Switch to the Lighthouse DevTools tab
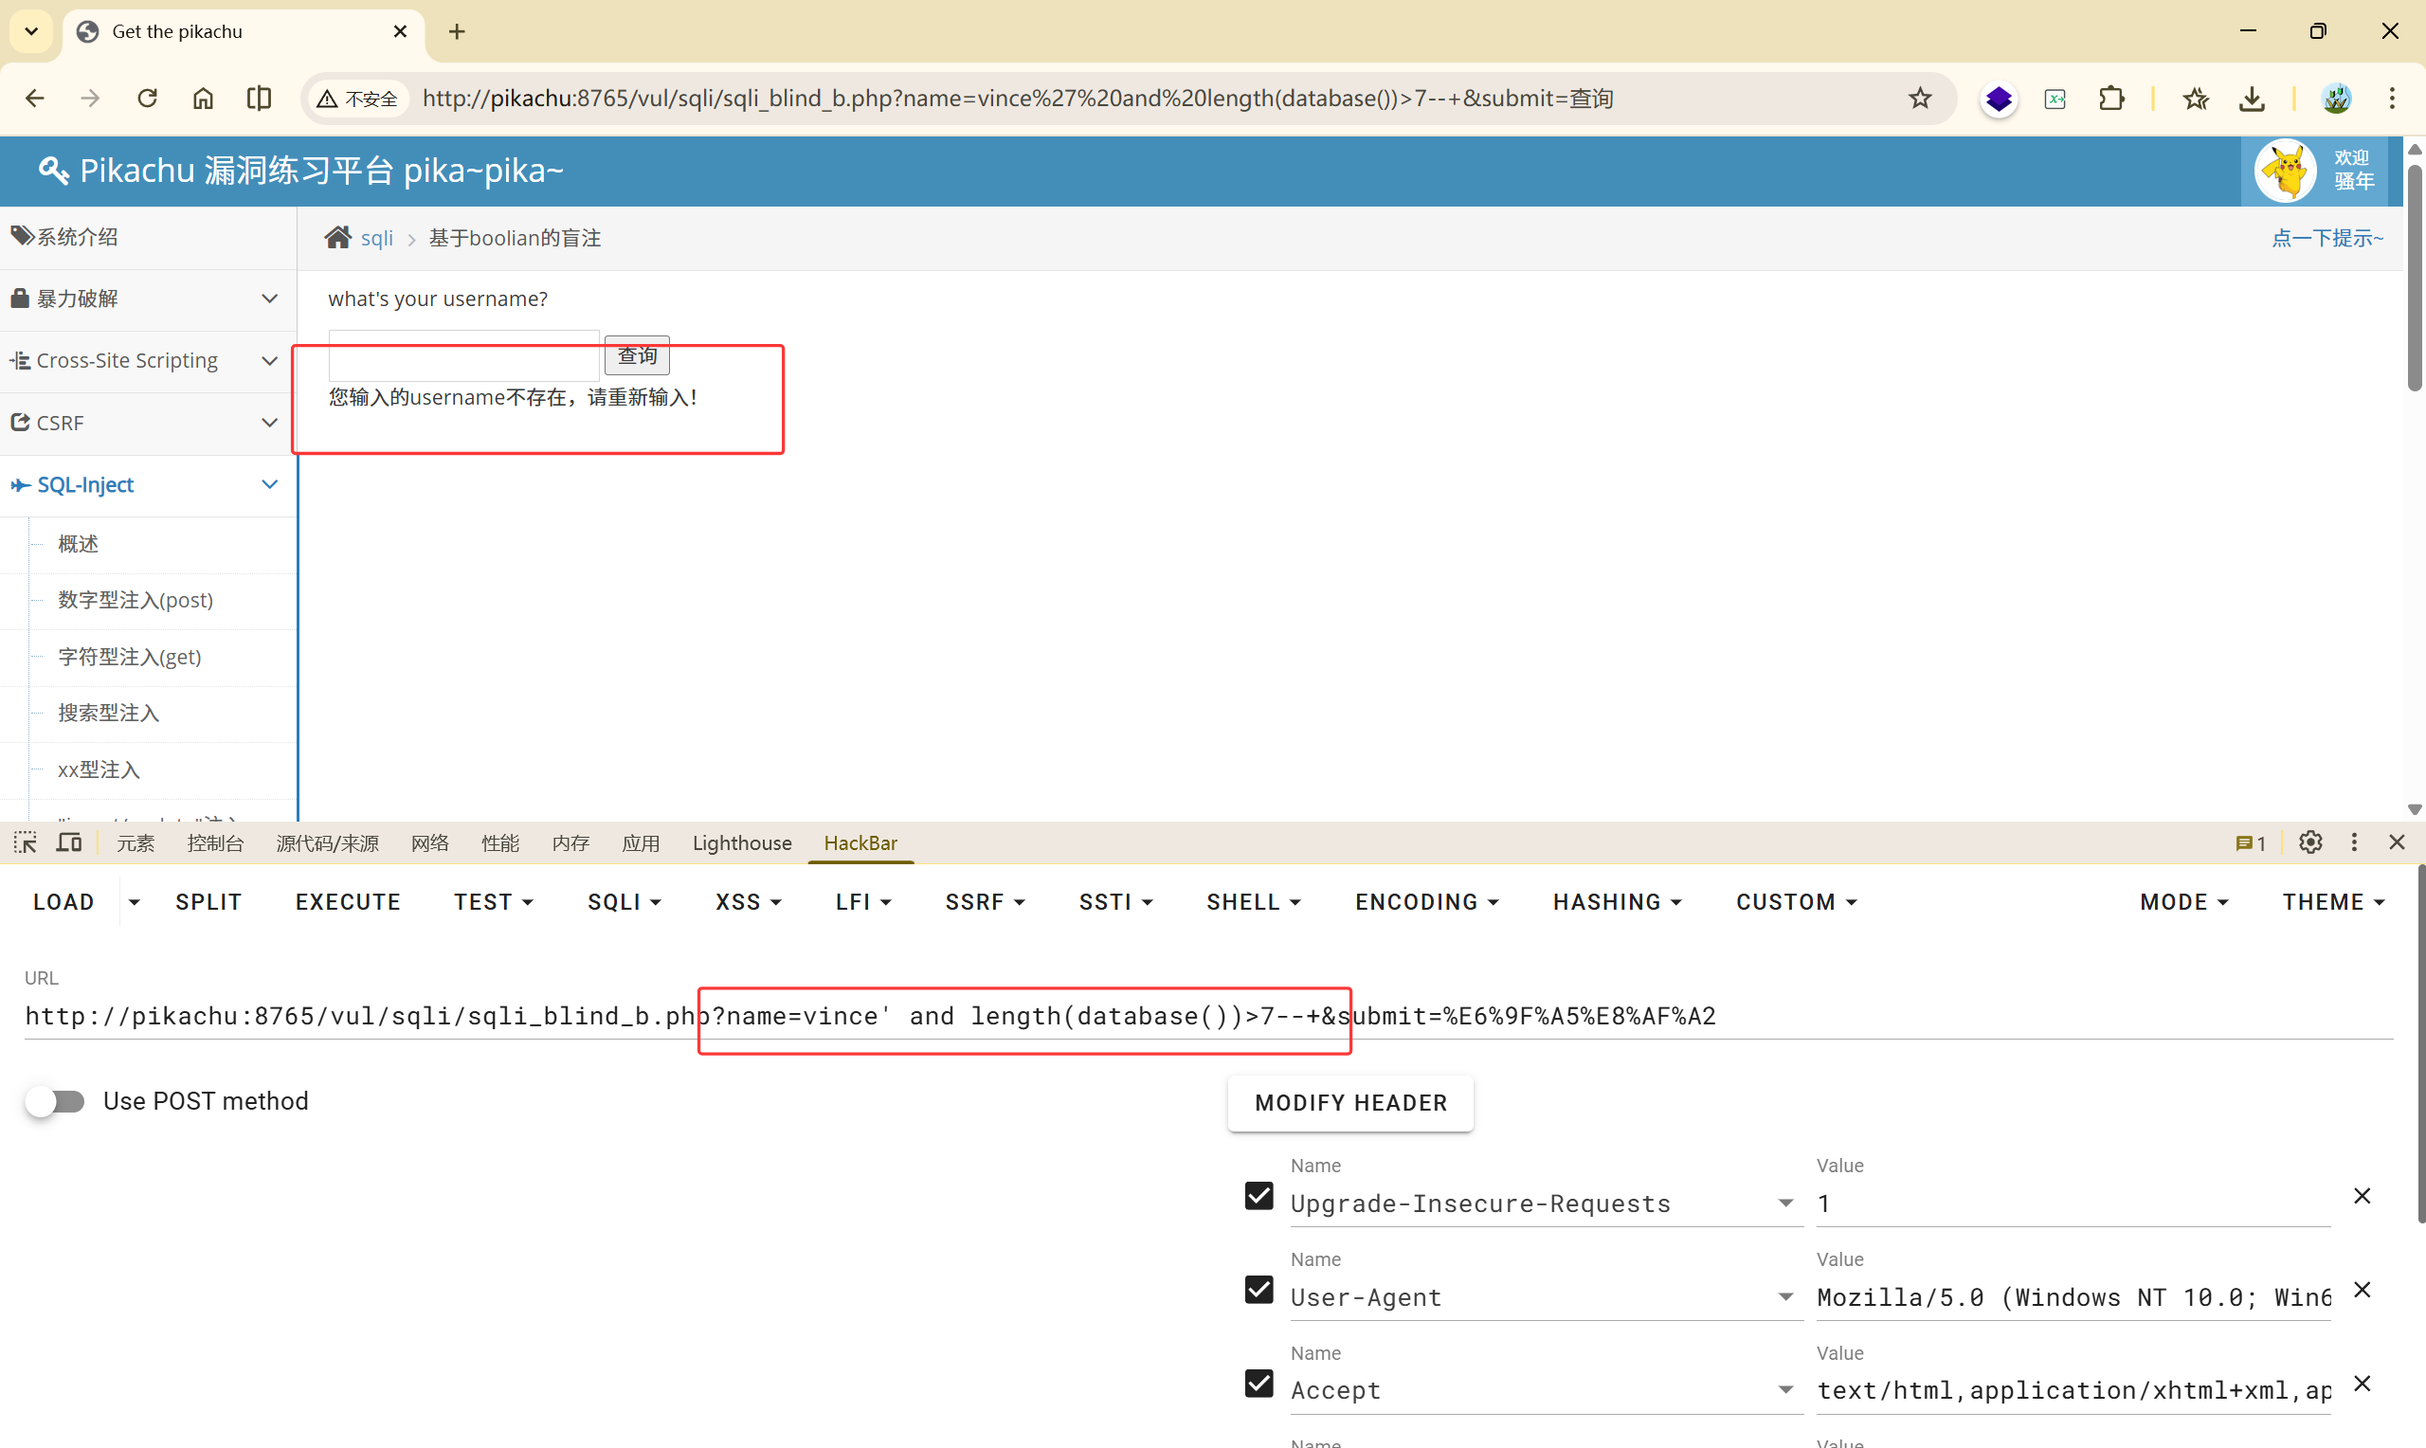 coord(741,843)
